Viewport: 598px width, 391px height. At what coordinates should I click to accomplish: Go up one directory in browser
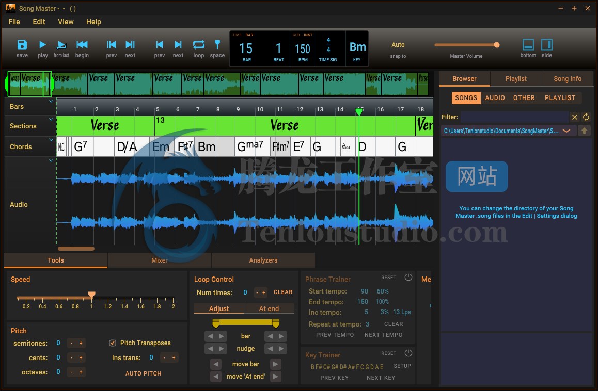click(x=584, y=131)
